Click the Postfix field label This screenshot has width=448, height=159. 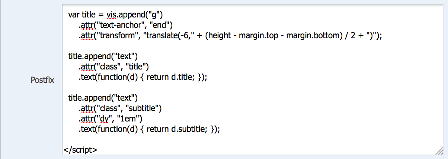point(42,79)
